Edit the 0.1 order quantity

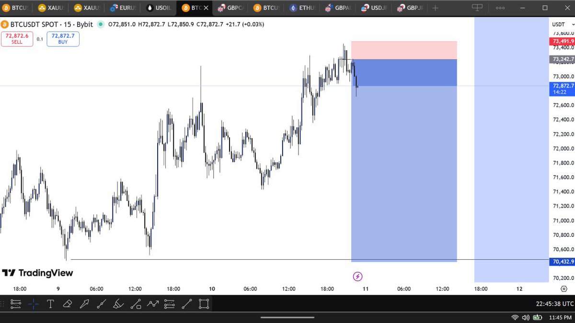pos(40,39)
